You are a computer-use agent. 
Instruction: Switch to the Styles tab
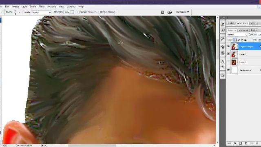[253, 23]
